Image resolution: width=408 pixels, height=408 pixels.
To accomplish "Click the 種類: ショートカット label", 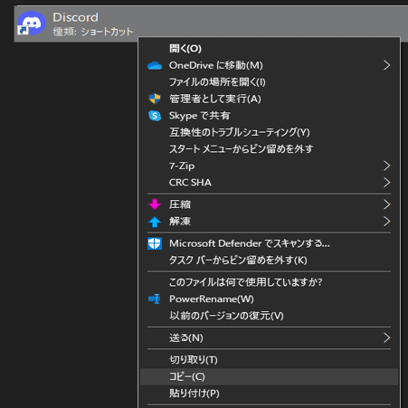I will pos(93,32).
